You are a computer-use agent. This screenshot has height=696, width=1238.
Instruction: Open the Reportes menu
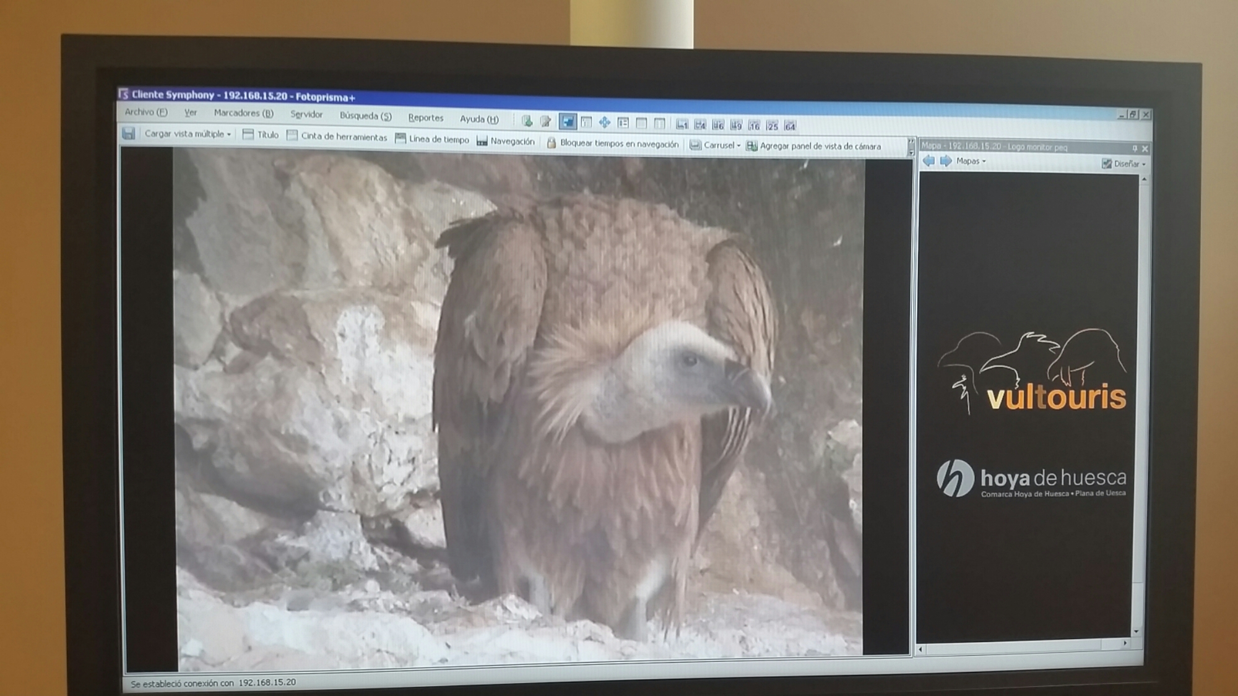426,118
